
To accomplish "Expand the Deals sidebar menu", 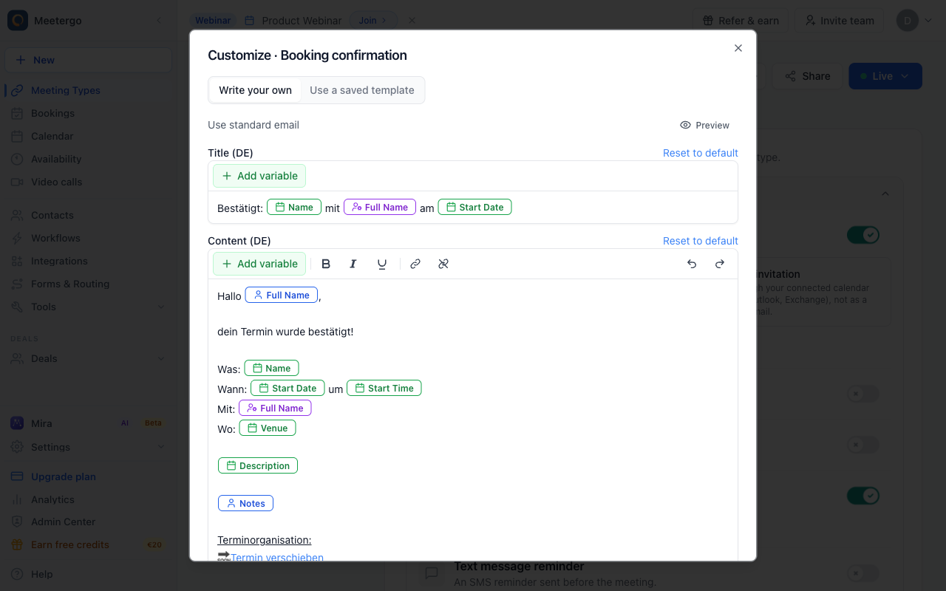I will 89,358.
